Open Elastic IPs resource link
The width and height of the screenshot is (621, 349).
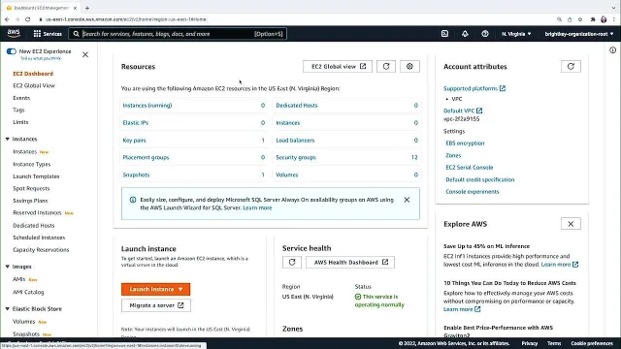pyautogui.click(x=136, y=123)
